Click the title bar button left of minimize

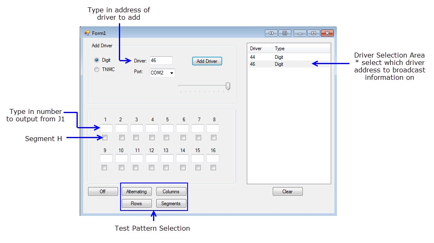click(x=285, y=33)
